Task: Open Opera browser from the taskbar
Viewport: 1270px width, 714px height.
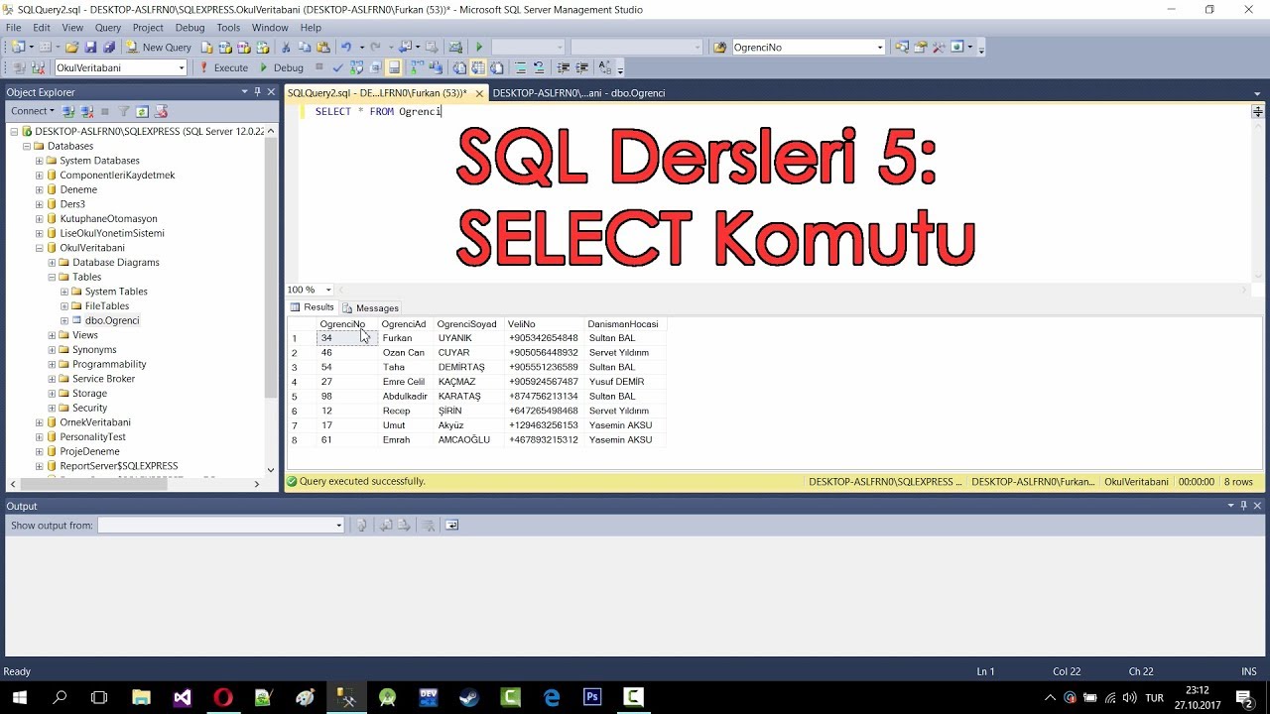Action: (x=223, y=697)
